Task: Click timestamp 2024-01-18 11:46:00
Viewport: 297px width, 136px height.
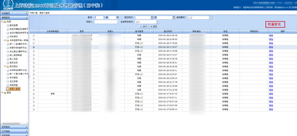Action: pyautogui.click(x=168, y=86)
